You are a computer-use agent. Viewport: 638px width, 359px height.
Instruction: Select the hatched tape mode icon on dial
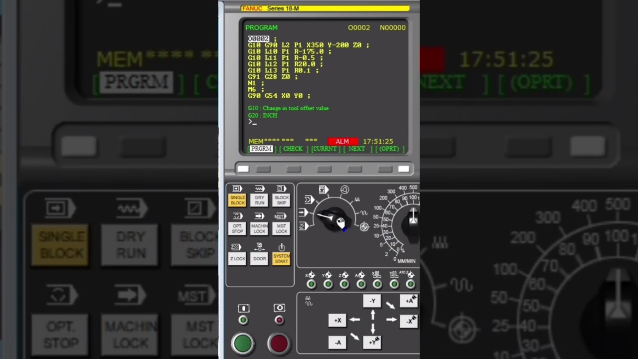click(x=303, y=226)
